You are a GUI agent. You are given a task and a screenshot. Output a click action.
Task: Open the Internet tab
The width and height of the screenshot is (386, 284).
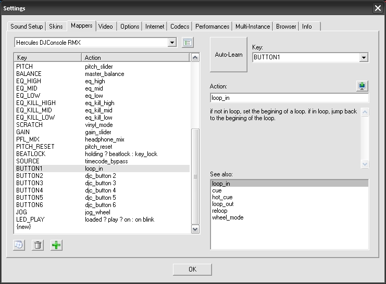click(x=155, y=27)
